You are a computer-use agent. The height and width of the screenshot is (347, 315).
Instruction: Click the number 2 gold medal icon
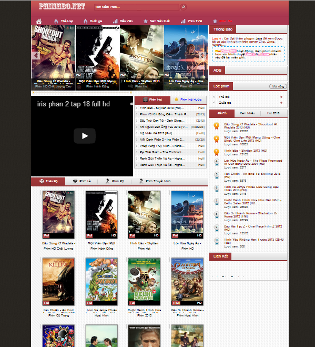[217, 139]
